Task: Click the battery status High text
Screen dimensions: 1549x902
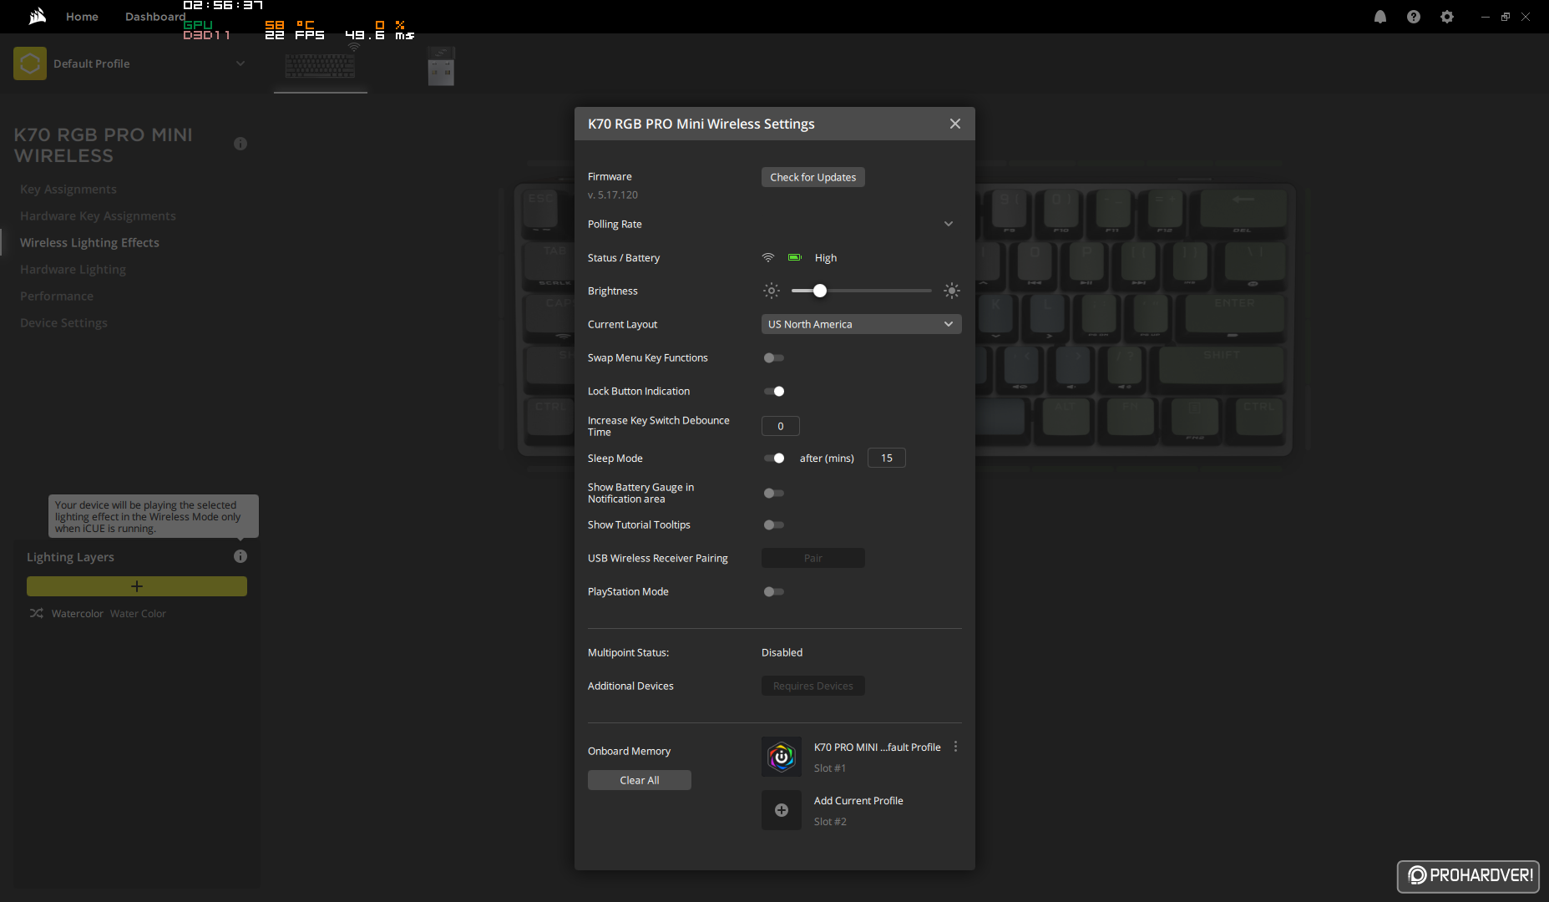Action: [826, 257]
